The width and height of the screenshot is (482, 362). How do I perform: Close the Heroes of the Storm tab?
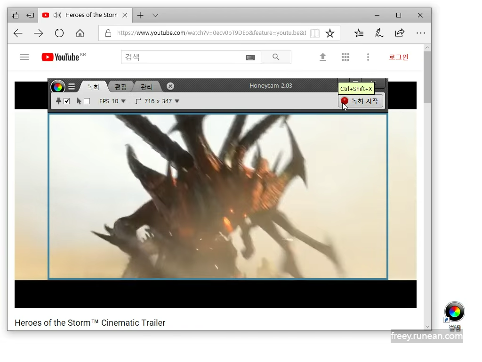[x=125, y=15]
